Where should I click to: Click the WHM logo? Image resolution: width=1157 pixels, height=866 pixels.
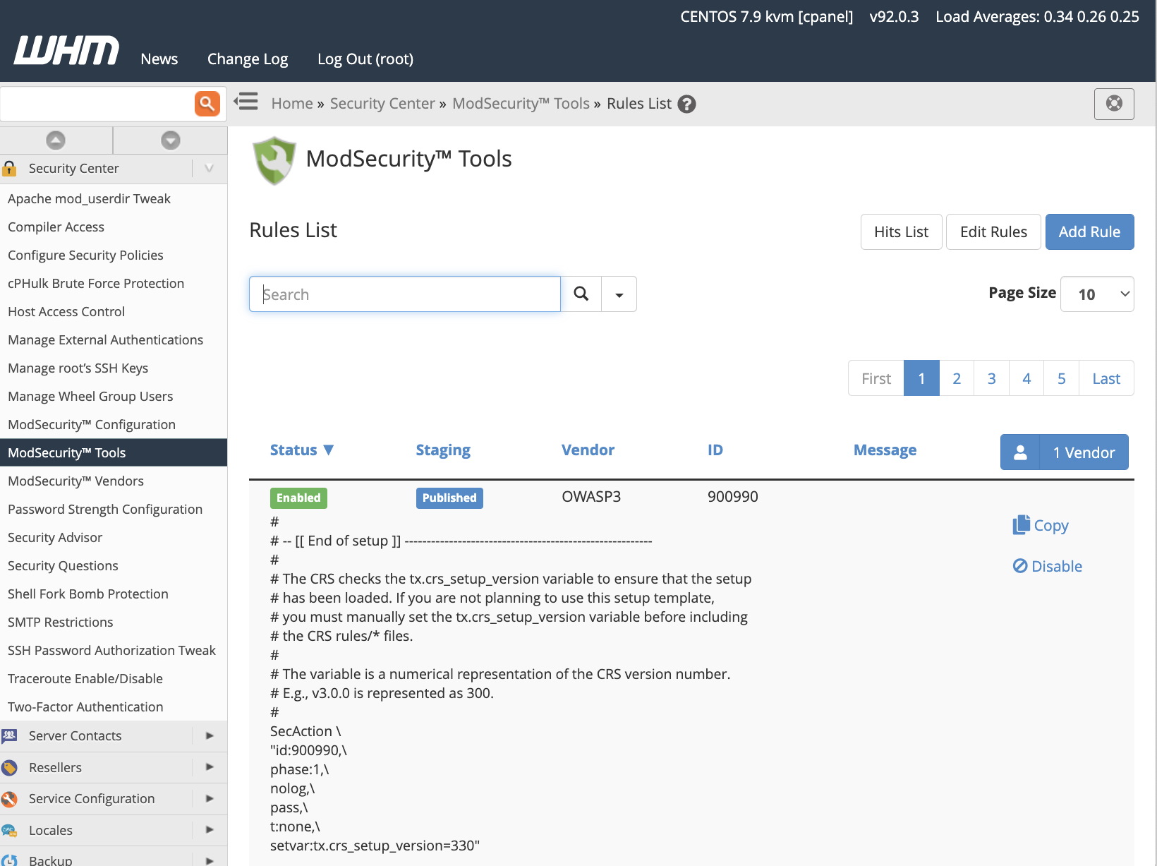(x=66, y=49)
